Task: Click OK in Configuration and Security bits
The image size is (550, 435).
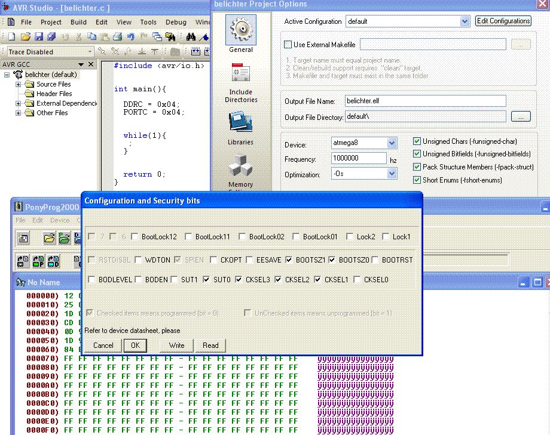Action: click(135, 345)
